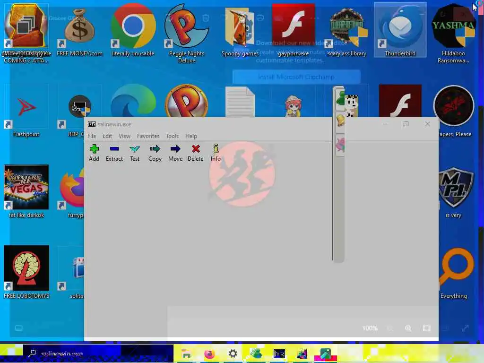Select the Papers, Please desktop icon

tap(454, 112)
